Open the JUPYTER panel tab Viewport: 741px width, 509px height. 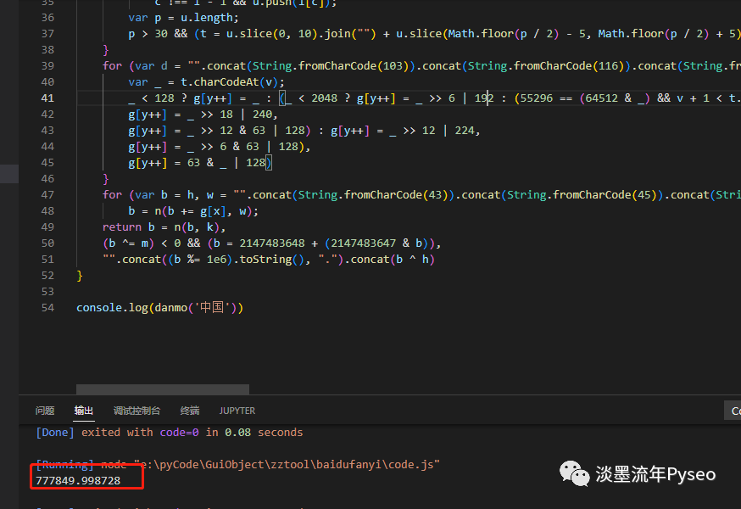click(237, 411)
